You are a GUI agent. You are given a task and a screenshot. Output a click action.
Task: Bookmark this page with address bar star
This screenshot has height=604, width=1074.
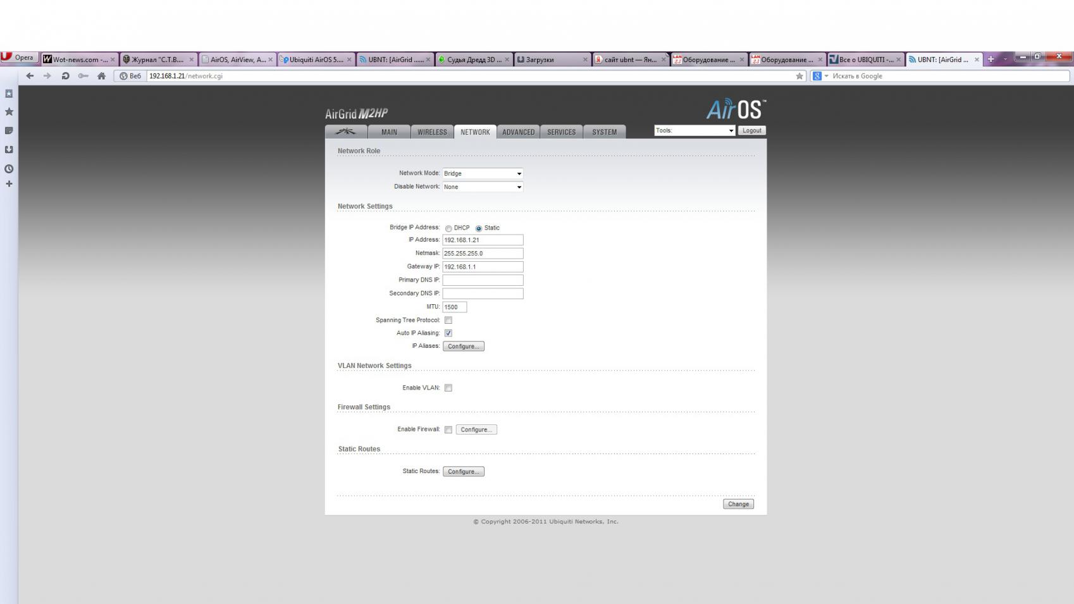799,76
